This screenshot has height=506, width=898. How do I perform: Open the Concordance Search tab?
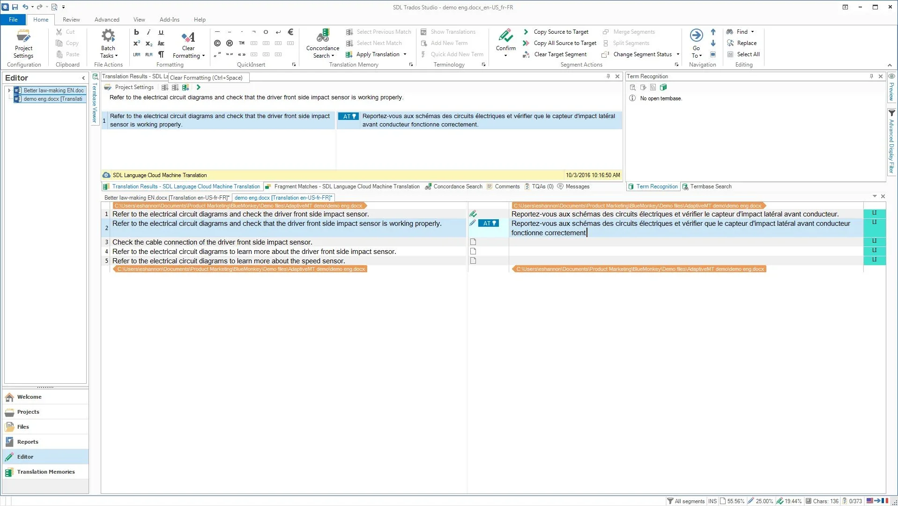pyautogui.click(x=457, y=186)
